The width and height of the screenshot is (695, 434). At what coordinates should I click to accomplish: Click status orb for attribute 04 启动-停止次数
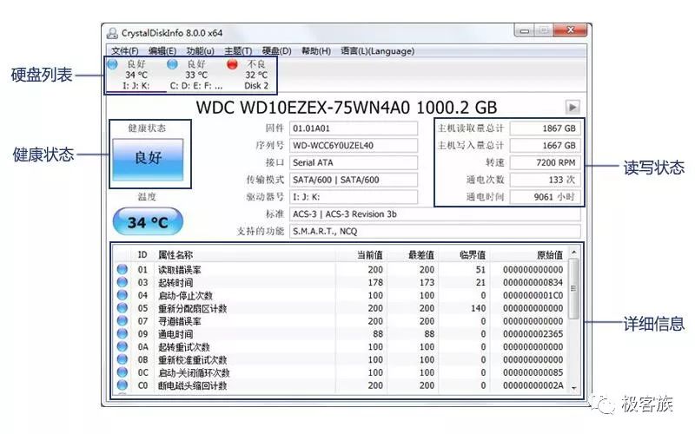coord(122,295)
